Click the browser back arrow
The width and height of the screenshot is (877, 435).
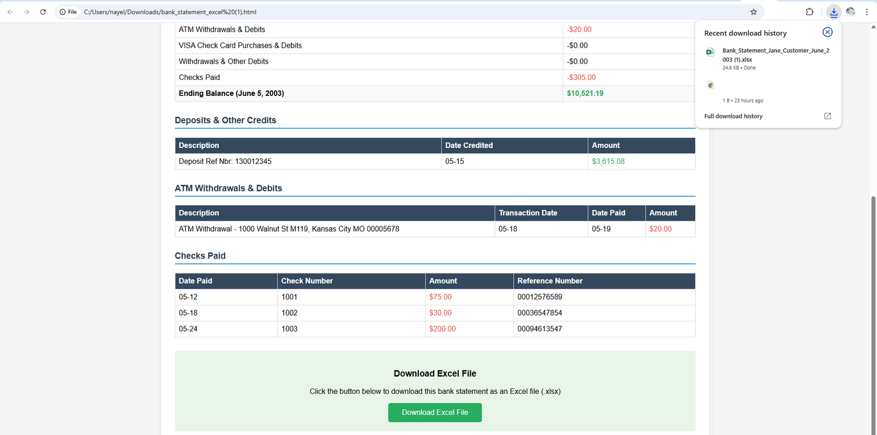pos(10,12)
